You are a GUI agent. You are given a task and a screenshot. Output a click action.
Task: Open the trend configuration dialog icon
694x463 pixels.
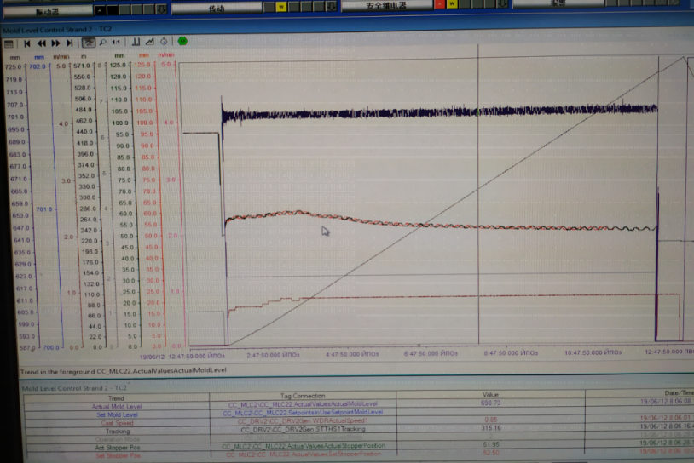pyautogui.click(x=9, y=42)
